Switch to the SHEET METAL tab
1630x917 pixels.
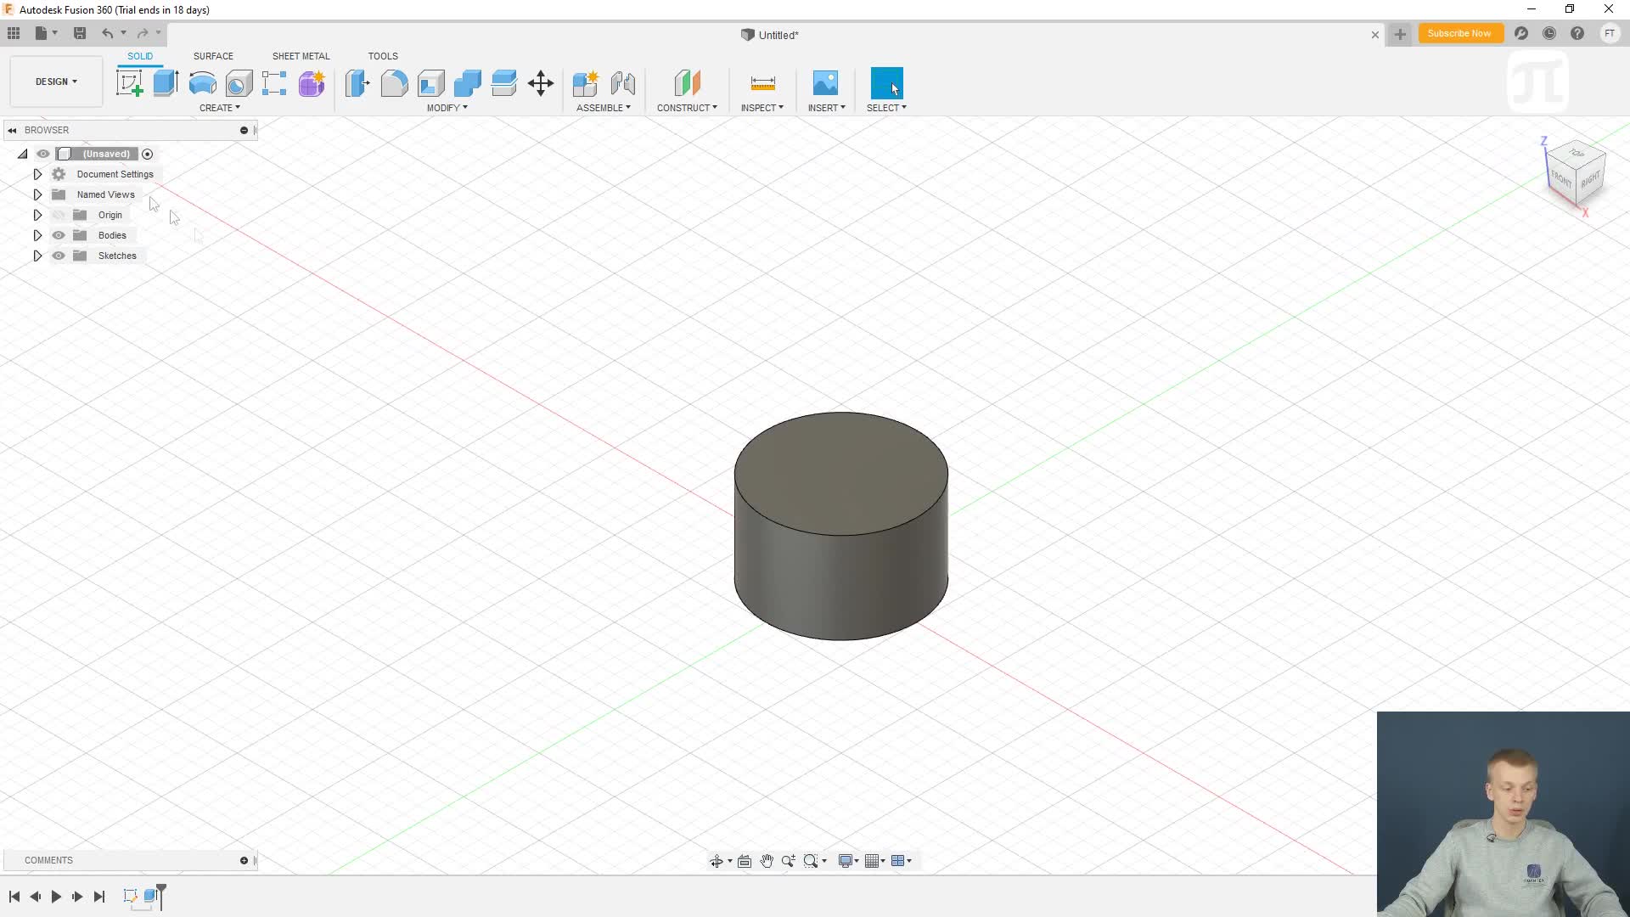[301, 56]
